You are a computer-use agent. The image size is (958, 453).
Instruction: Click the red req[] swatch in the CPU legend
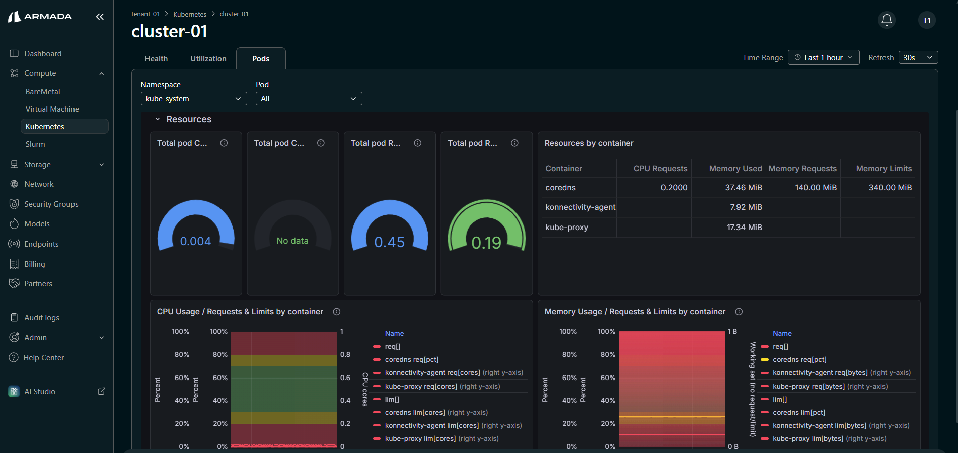point(377,347)
